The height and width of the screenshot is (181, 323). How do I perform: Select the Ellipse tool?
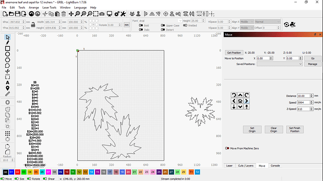[x=7, y=54]
